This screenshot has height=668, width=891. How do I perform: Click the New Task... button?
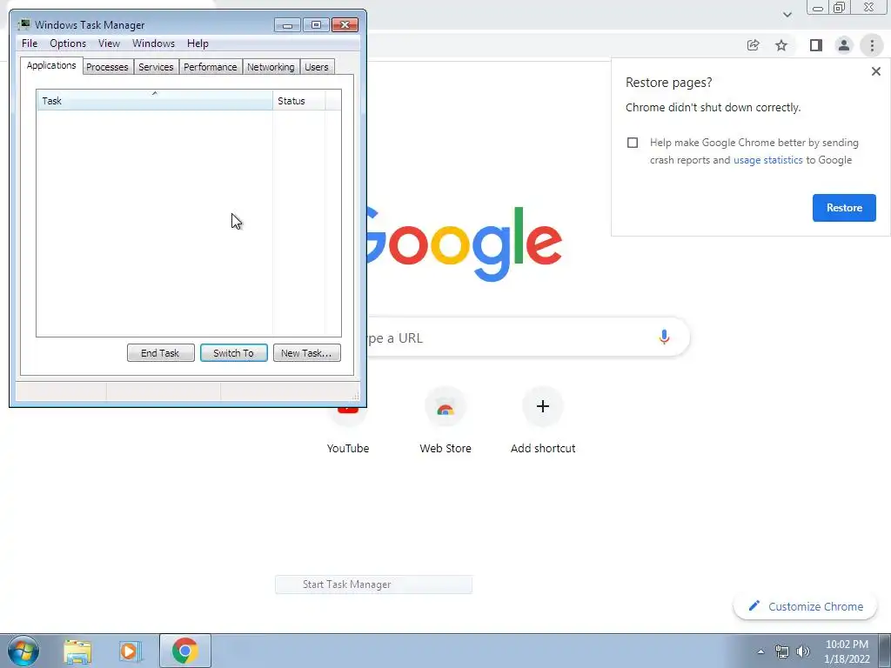click(307, 353)
